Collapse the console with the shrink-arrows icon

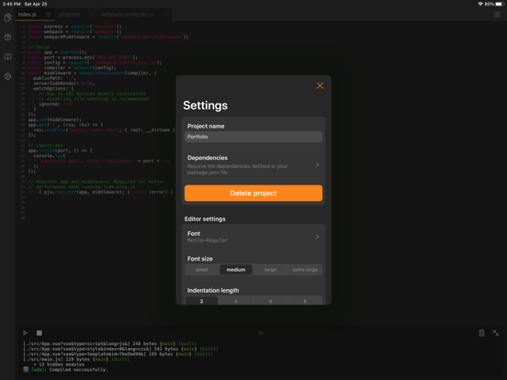pyautogui.click(x=495, y=333)
